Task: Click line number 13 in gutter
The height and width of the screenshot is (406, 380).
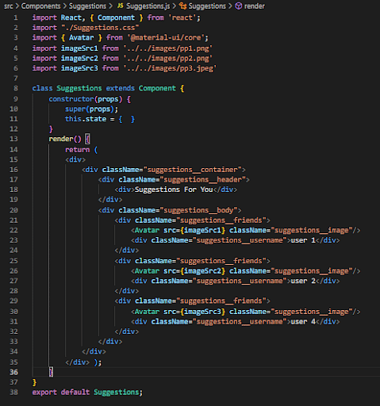Action: [13, 139]
